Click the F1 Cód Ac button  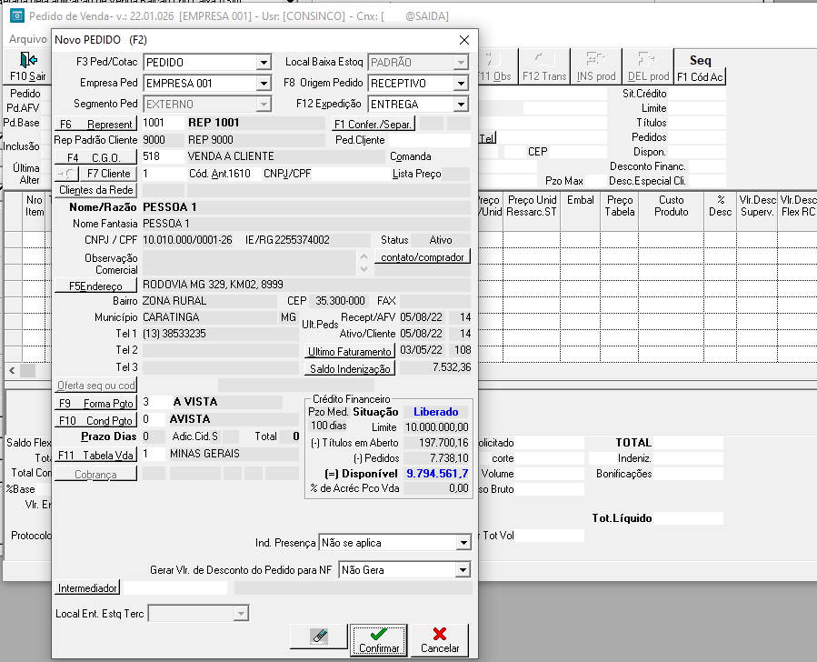[x=700, y=76]
